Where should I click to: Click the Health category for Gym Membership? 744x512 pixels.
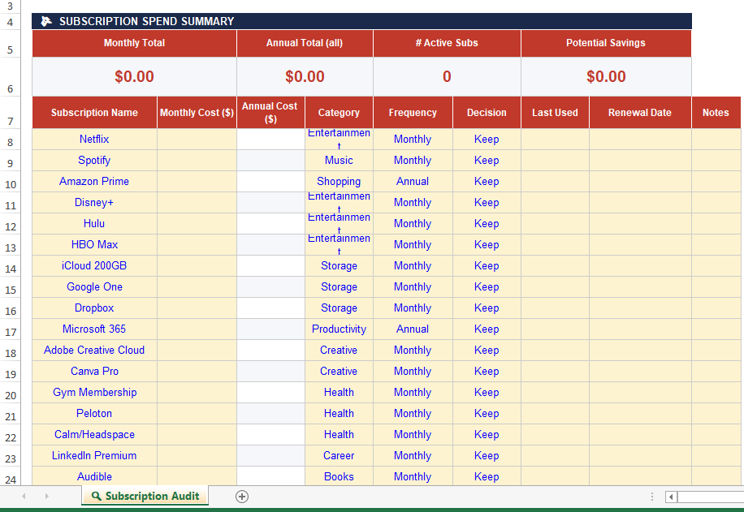pyautogui.click(x=339, y=393)
